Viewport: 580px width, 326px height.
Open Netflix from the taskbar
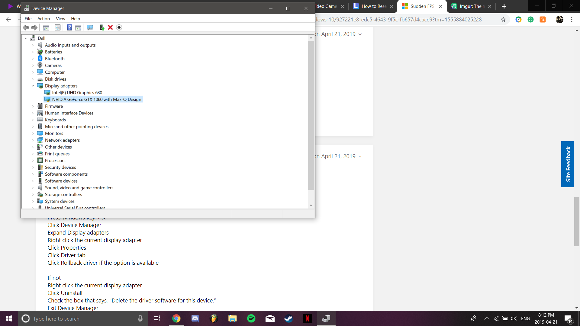308,318
